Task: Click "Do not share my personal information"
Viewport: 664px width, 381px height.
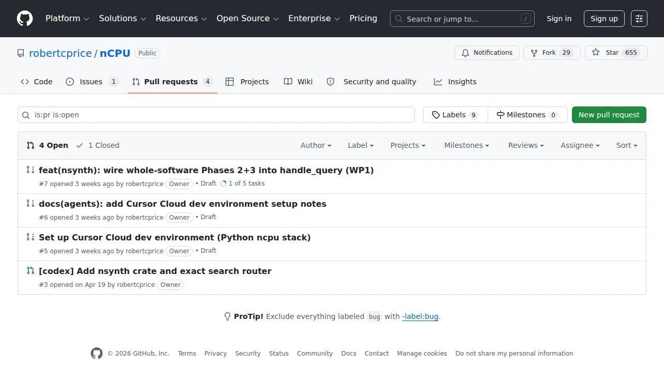Action: click(515, 354)
